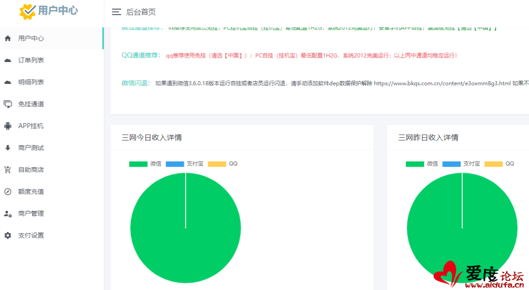The width and height of the screenshot is (529, 290).
Task: Click the home icon beside 用户中心
Action: coord(8,38)
